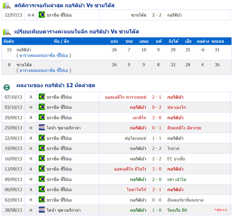
Task: Click the 1 - 0 score on 28/08/13
Action: click(157, 210)
